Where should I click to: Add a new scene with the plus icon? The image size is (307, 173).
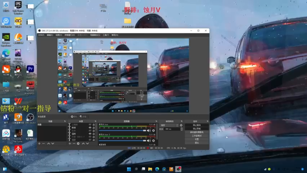click(x=40, y=143)
